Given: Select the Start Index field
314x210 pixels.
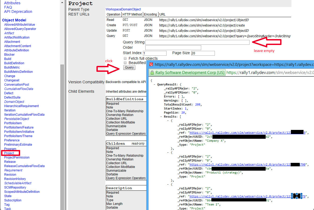Looking at the screenshot, I should click(154, 53).
